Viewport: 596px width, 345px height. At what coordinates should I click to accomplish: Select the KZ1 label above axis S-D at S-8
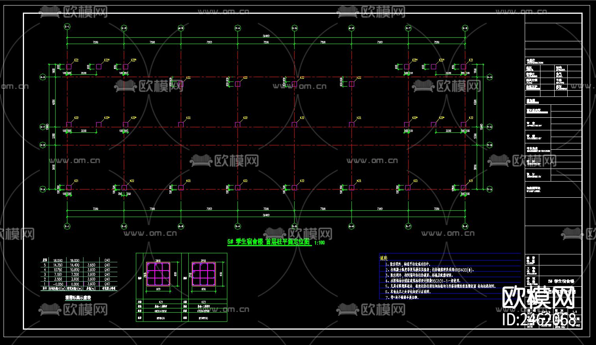click(x=471, y=60)
